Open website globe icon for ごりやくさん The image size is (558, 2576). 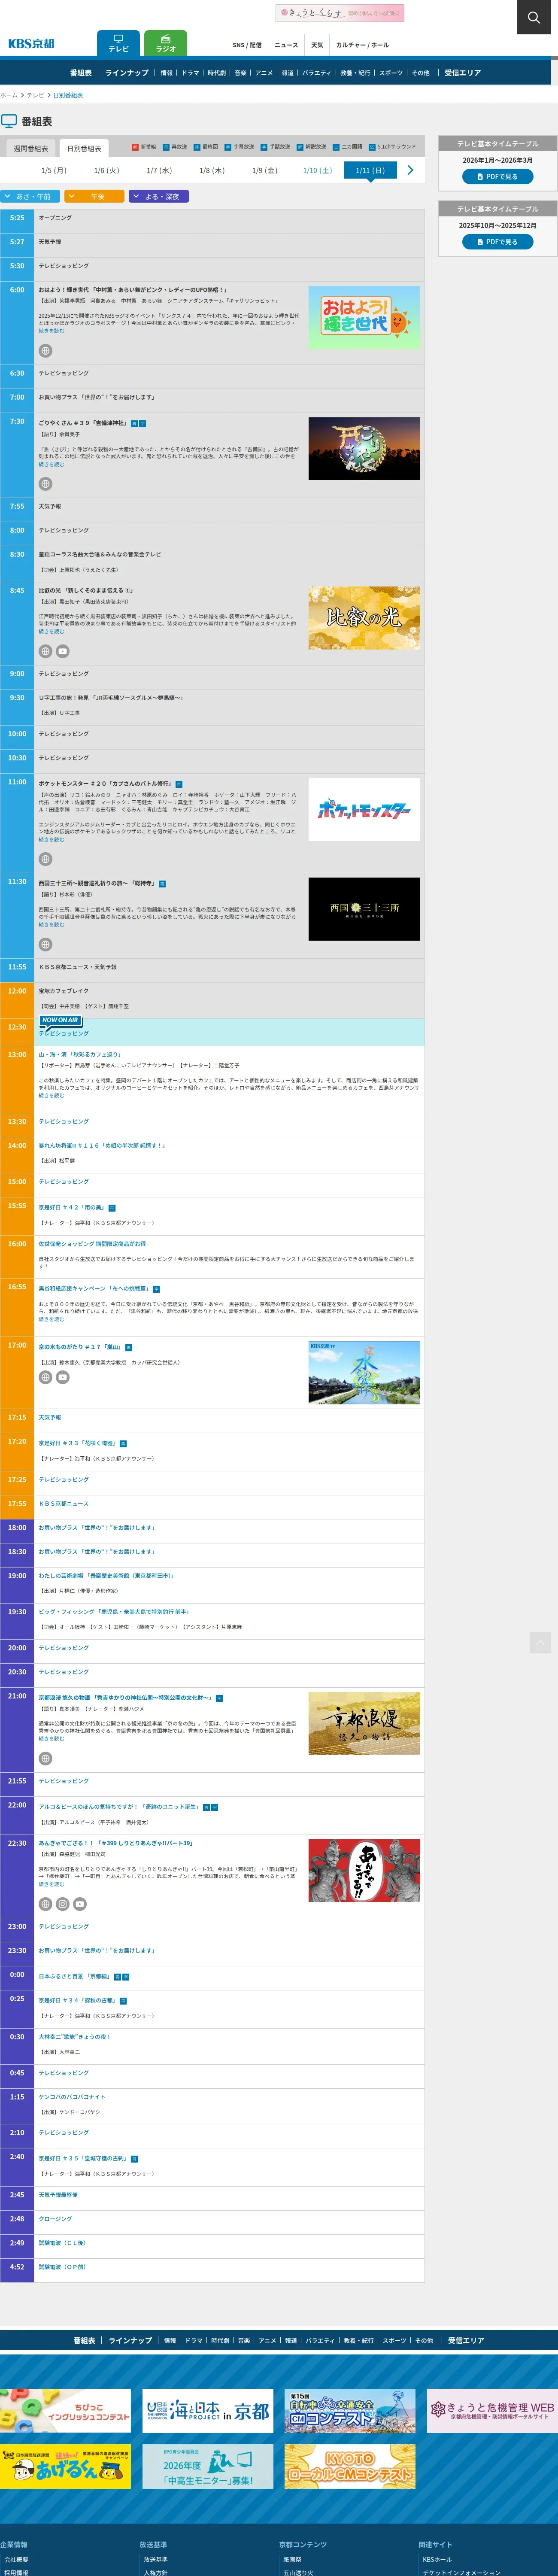coord(45,484)
